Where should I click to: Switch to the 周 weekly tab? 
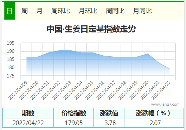click(25, 11)
